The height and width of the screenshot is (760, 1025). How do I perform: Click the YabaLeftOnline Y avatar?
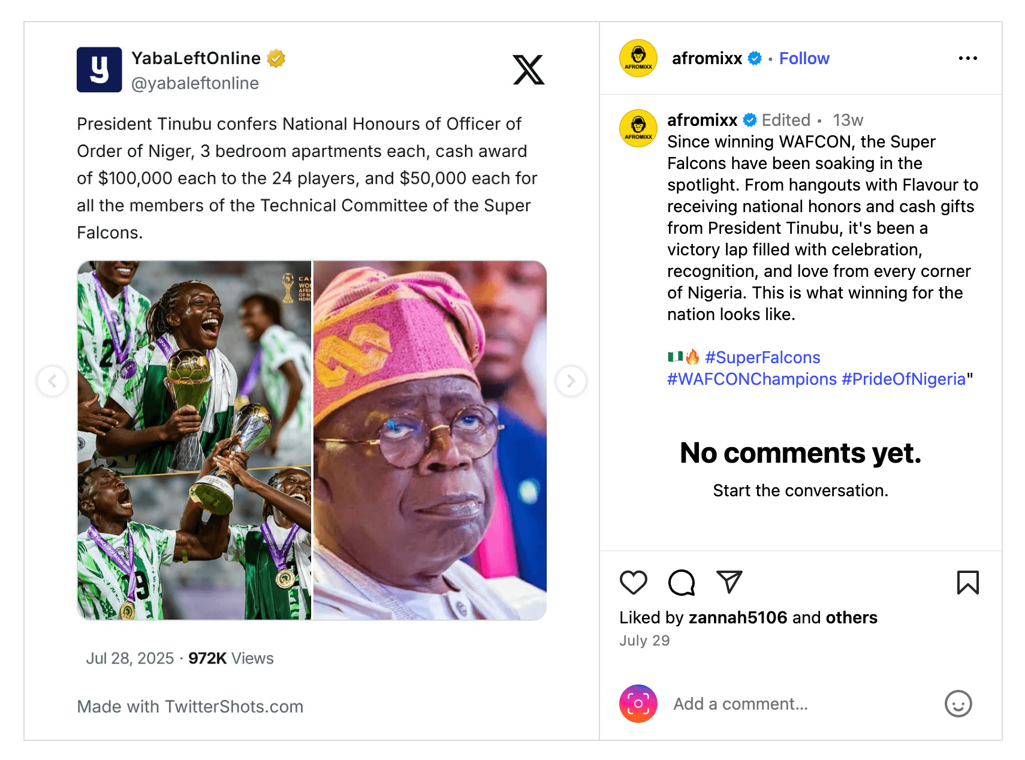coord(99,70)
